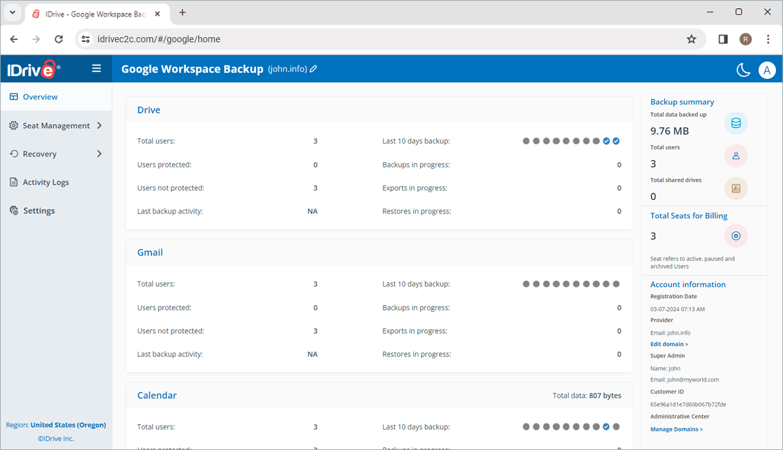Viewport: 783px width, 450px height.
Task: Click the last blue checkmark in Drive backups
Action: click(615, 140)
